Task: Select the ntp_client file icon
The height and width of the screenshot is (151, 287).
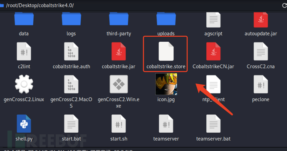Action: pos(213,84)
